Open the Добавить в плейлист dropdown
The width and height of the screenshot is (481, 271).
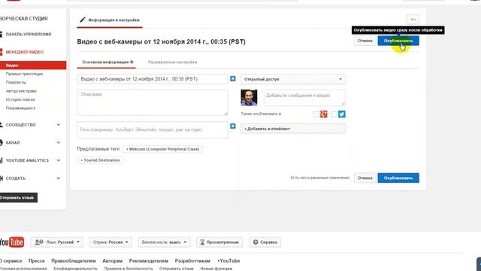click(293, 129)
